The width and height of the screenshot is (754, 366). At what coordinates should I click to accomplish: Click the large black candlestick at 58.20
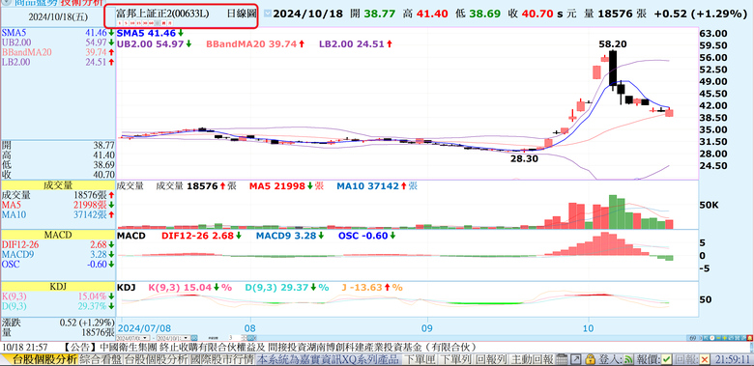tap(613, 68)
